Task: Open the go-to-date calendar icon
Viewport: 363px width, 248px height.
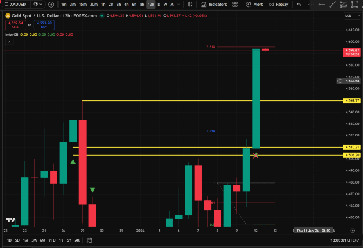Action: 89,240
